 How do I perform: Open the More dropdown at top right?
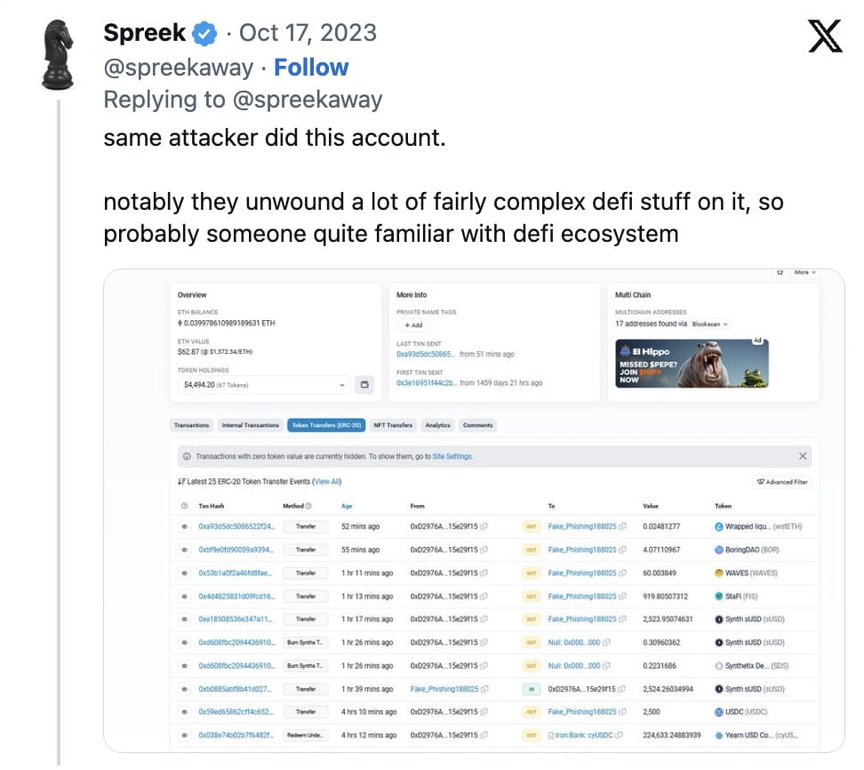pos(801,273)
